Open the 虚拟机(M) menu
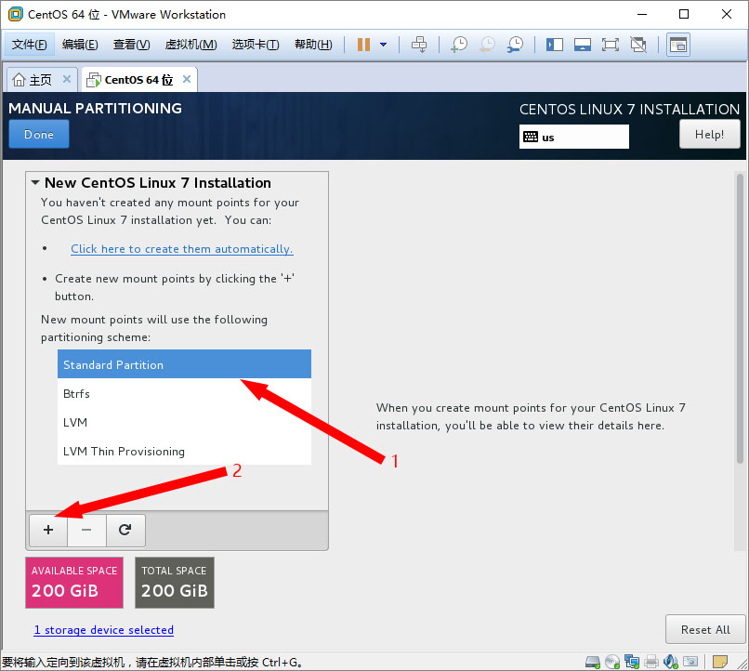 click(191, 45)
